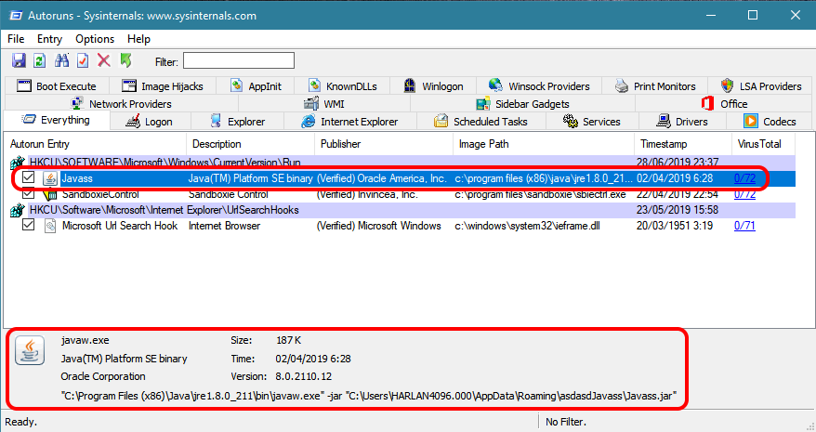Switch to the Codecs tab
The width and height of the screenshot is (816, 432).
coord(770,122)
